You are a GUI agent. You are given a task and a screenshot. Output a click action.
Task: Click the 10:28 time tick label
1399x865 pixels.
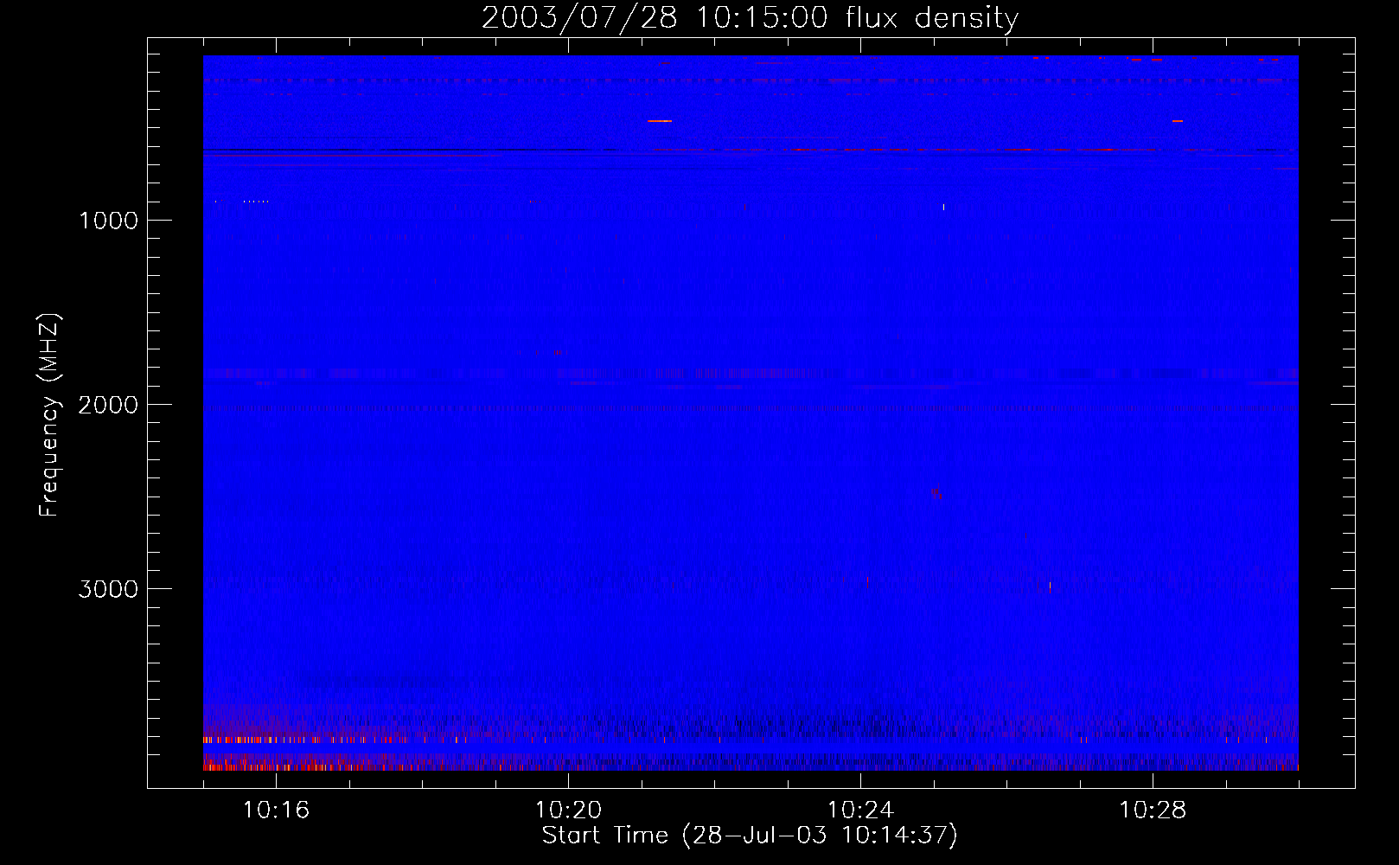pos(1153,810)
